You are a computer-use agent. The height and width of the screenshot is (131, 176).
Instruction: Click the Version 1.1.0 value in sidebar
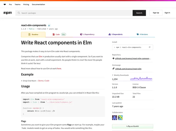(x=115, y=88)
